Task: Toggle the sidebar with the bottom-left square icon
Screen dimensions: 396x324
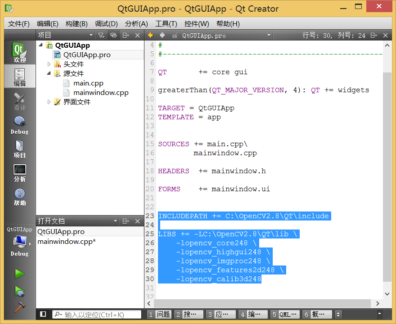Action: click(x=43, y=314)
